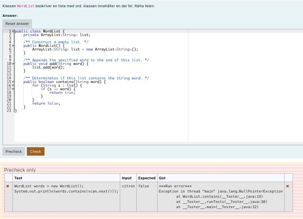Click the private ArrayList field declaration line

click(x=57, y=35)
